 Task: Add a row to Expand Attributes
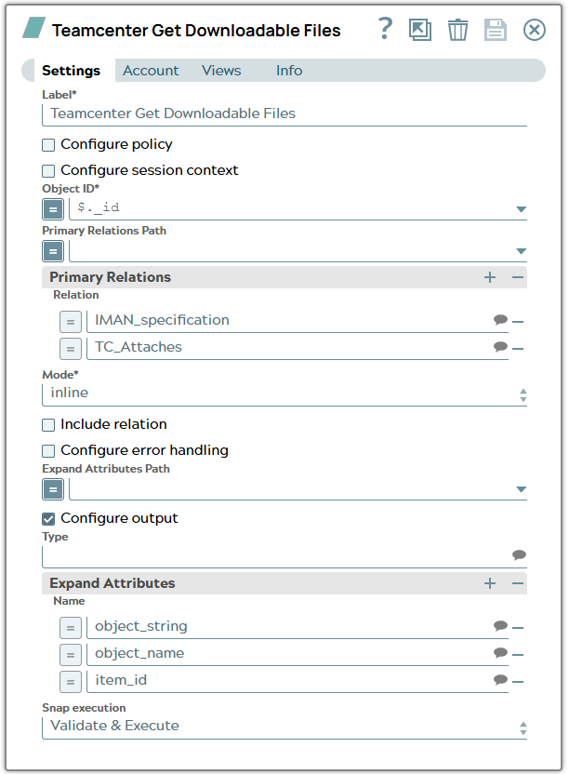coord(490,583)
